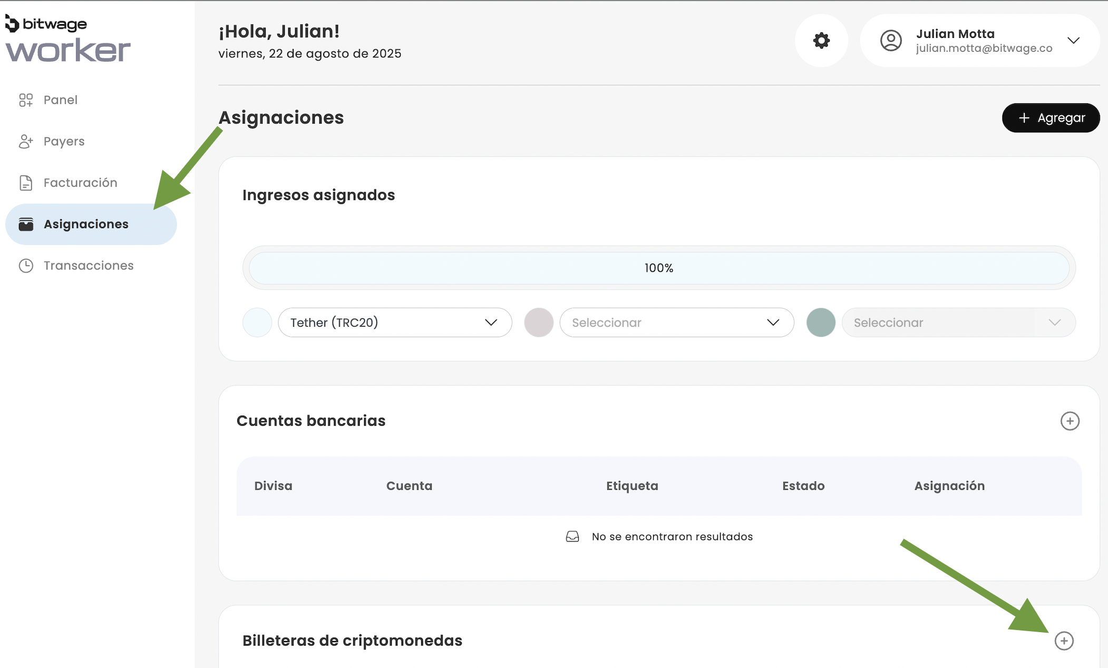Sort by the Estado column header
Viewport: 1108px width, 668px height.
pos(803,486)
